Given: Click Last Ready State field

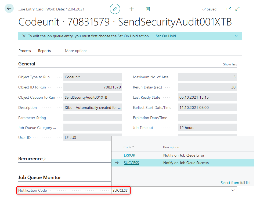Looking at the screenshot, I should [207, 97].
